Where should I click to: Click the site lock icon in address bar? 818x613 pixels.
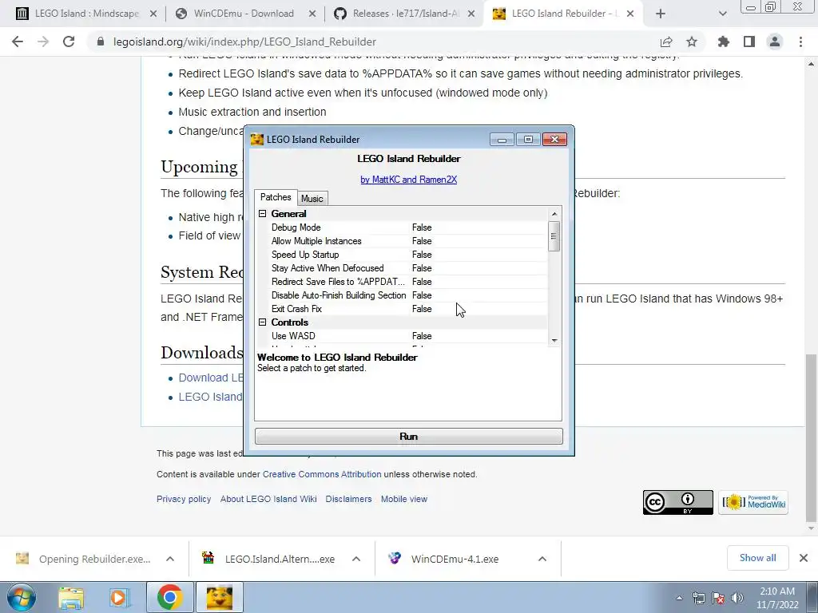(x=101, y=42)
